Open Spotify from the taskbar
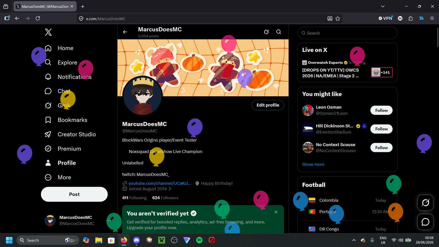 (x=199, y=240)
